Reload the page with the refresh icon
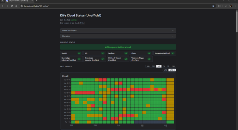The width and height of the screenshot is (238, 130). tap(12, 6)
